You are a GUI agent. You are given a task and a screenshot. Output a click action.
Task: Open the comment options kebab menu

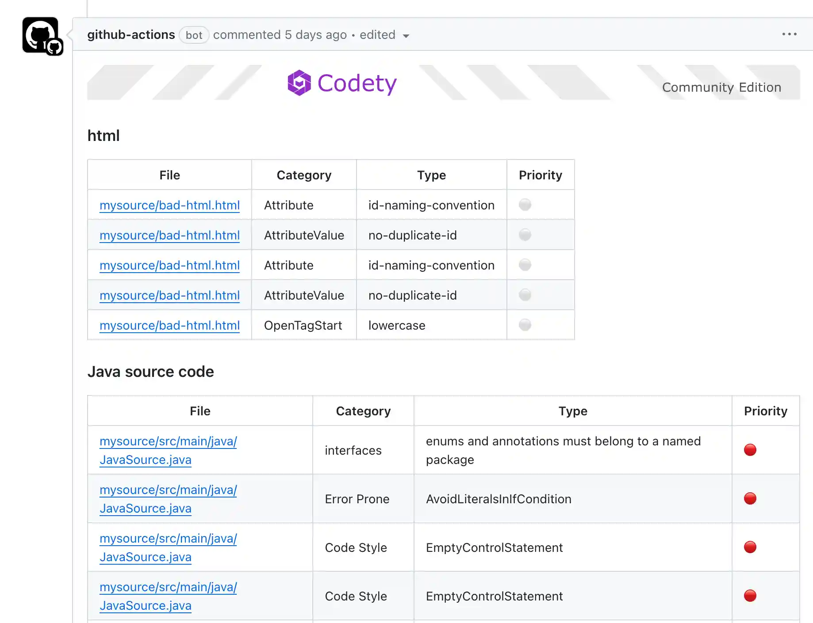coord(790,34)
